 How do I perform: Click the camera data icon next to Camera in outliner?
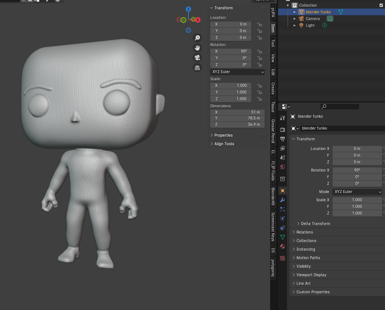tap(330, 19)
